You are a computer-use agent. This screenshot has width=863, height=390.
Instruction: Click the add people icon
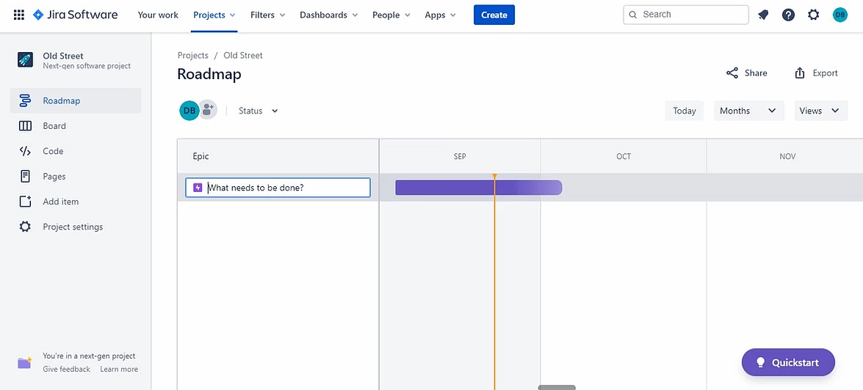coord(208,110)
